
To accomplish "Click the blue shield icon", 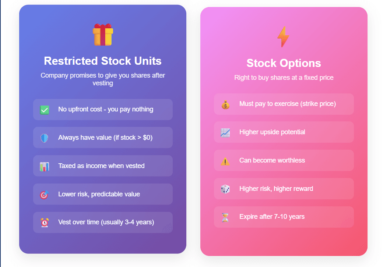I will (45, 138).
